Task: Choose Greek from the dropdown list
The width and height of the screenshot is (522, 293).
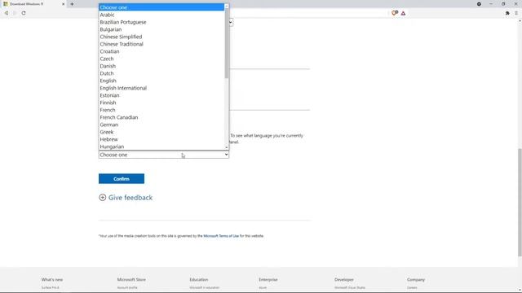Action: pos(161,132)
